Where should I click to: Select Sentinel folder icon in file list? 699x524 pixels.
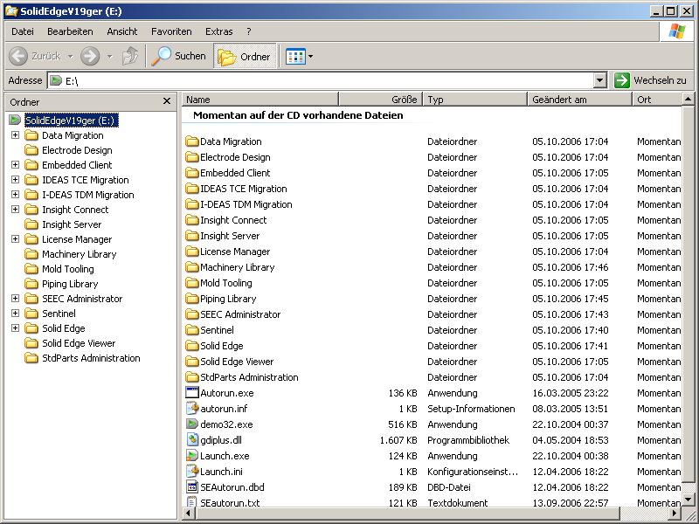[192, 330]
